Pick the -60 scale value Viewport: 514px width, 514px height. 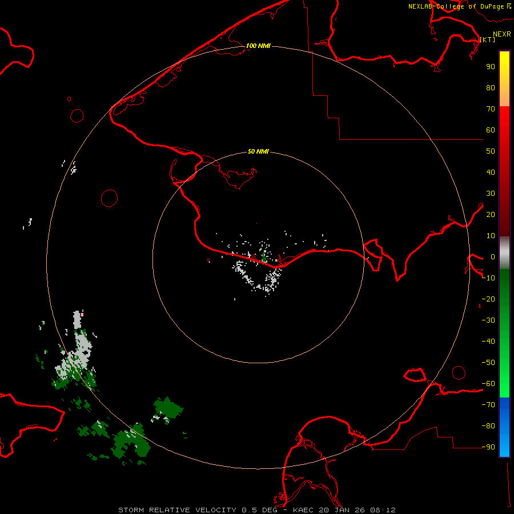pyautogui.click(x=488, y=384)
